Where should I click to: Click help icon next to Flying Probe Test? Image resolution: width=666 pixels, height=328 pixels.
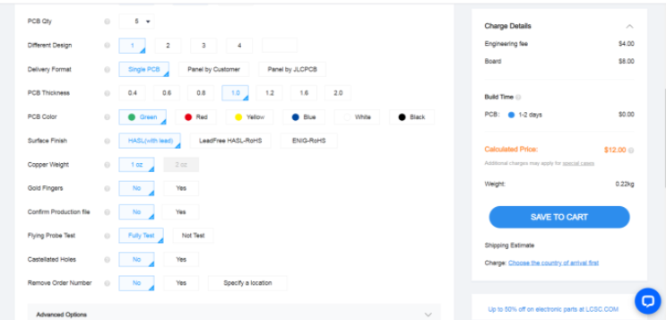point(107,236)
